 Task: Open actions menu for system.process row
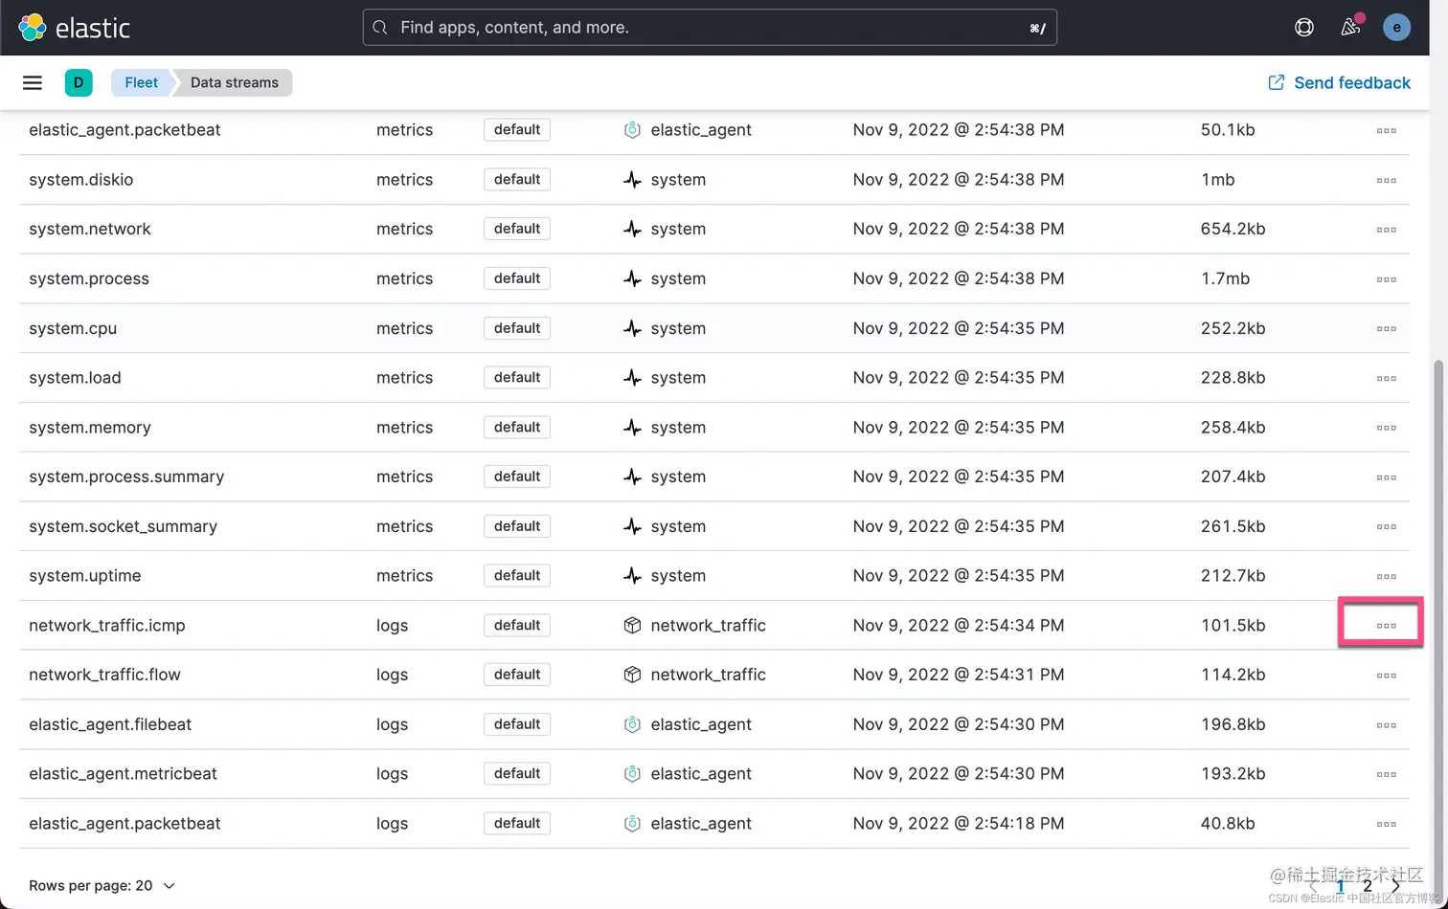click(x=1386, y=279)
